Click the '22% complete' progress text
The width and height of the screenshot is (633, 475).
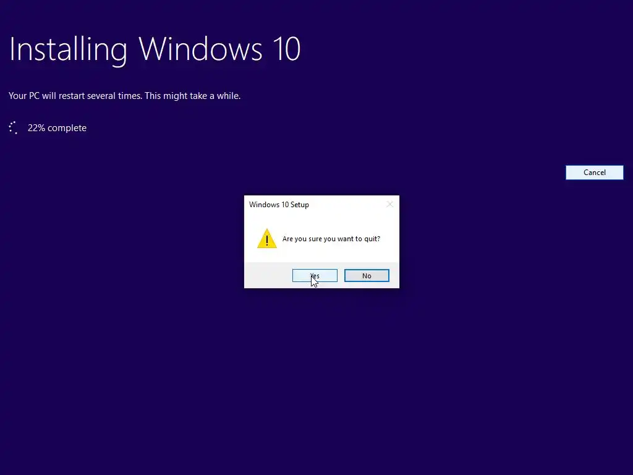(57, 127)
